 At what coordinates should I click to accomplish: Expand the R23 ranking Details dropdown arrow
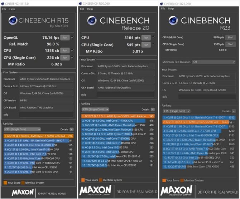point(234,111)
